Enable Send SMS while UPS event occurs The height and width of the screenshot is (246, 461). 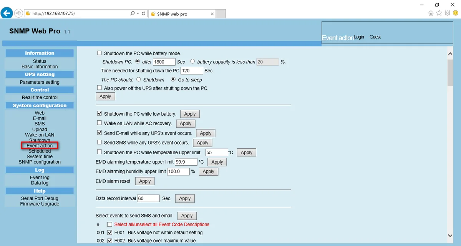click(99, 143)
